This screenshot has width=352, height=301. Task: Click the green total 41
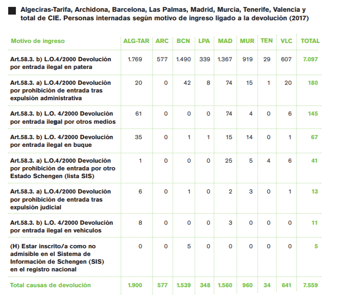(314, 161)
